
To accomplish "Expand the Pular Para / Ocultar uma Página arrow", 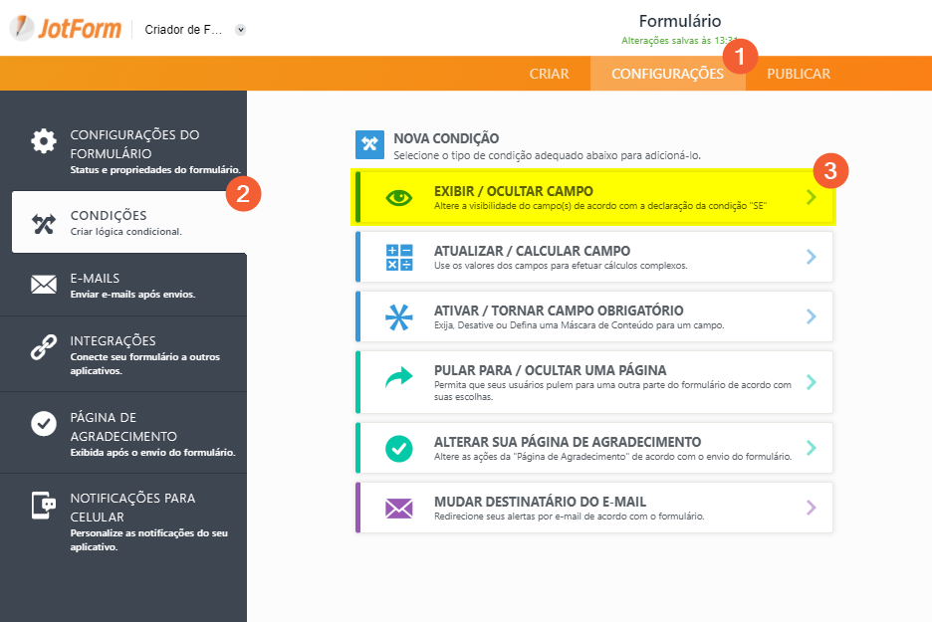I will coord(812,382).
